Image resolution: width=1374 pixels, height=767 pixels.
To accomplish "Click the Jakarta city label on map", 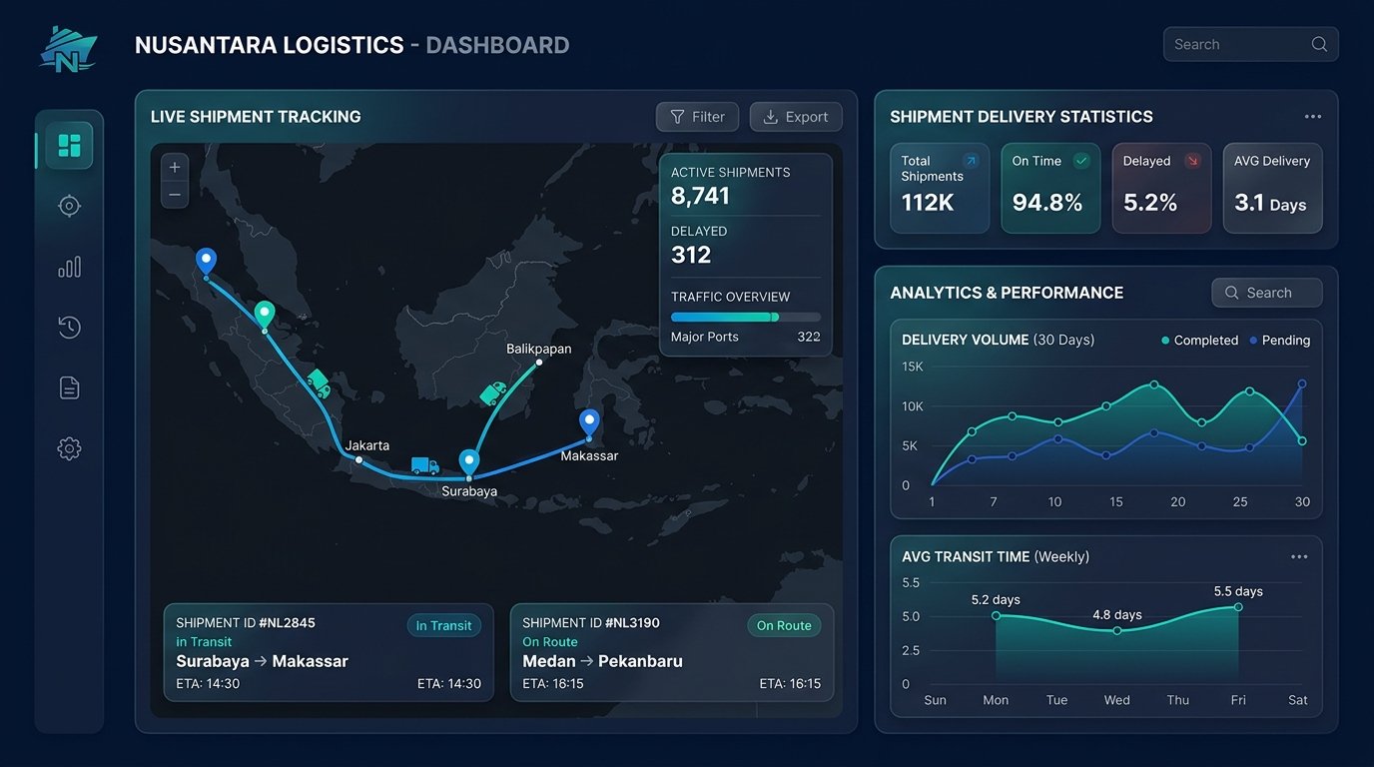I will tap(367, 445).
